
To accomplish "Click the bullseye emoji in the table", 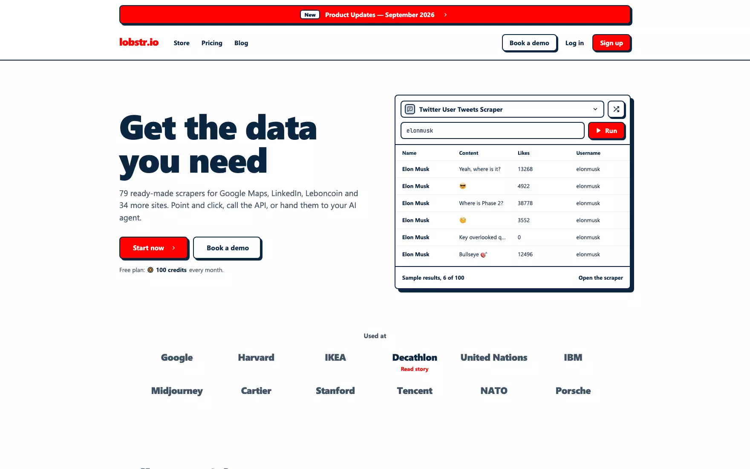I will coord(484,255).
